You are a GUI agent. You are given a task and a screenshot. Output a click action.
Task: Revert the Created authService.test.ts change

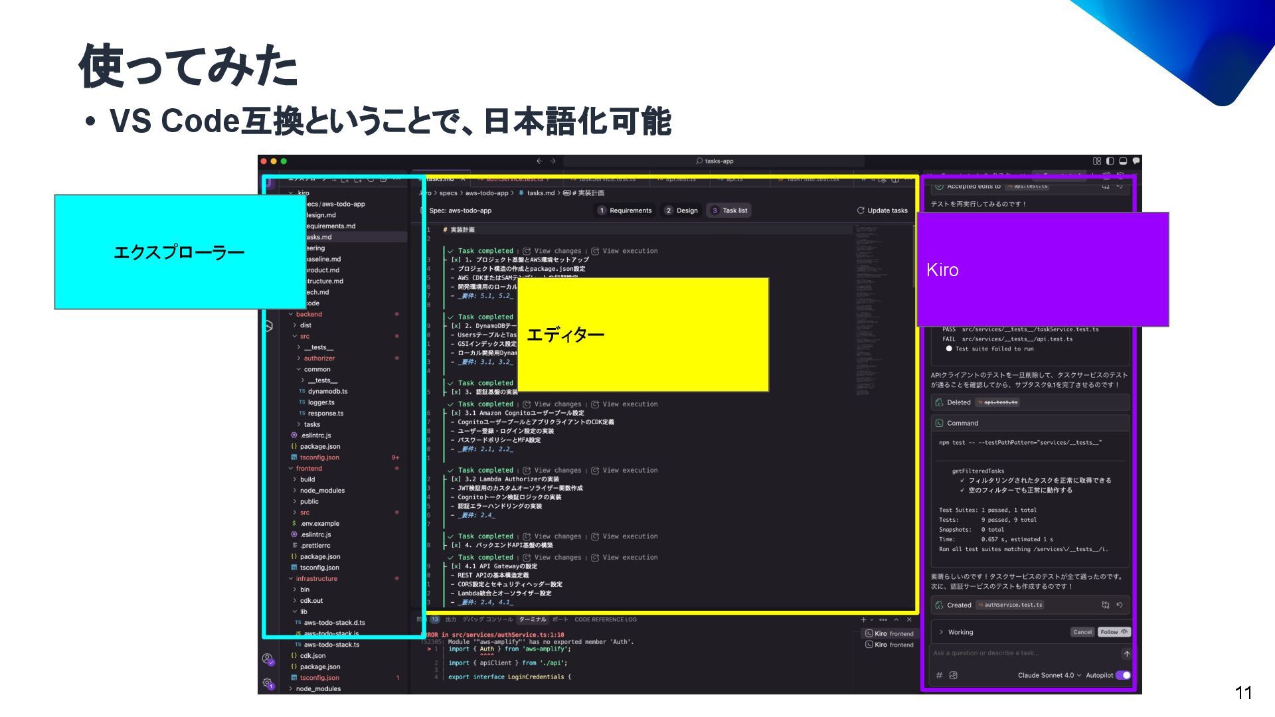click(x=1120, y=605)
